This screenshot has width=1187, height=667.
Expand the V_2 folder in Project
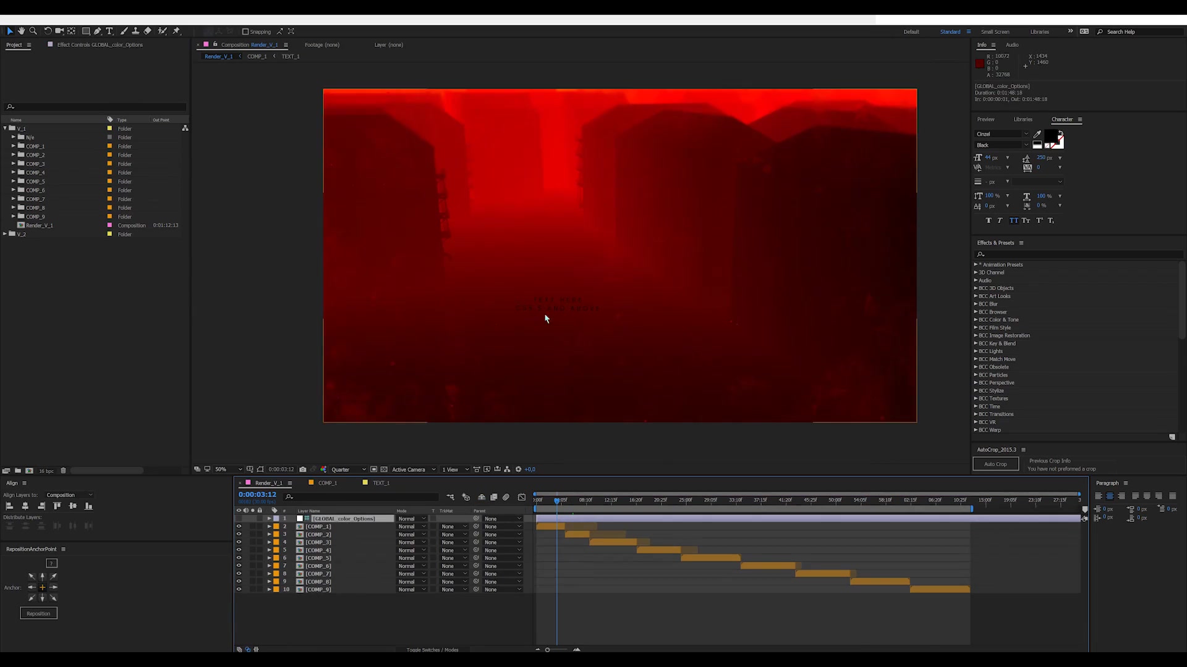point(5,234)
